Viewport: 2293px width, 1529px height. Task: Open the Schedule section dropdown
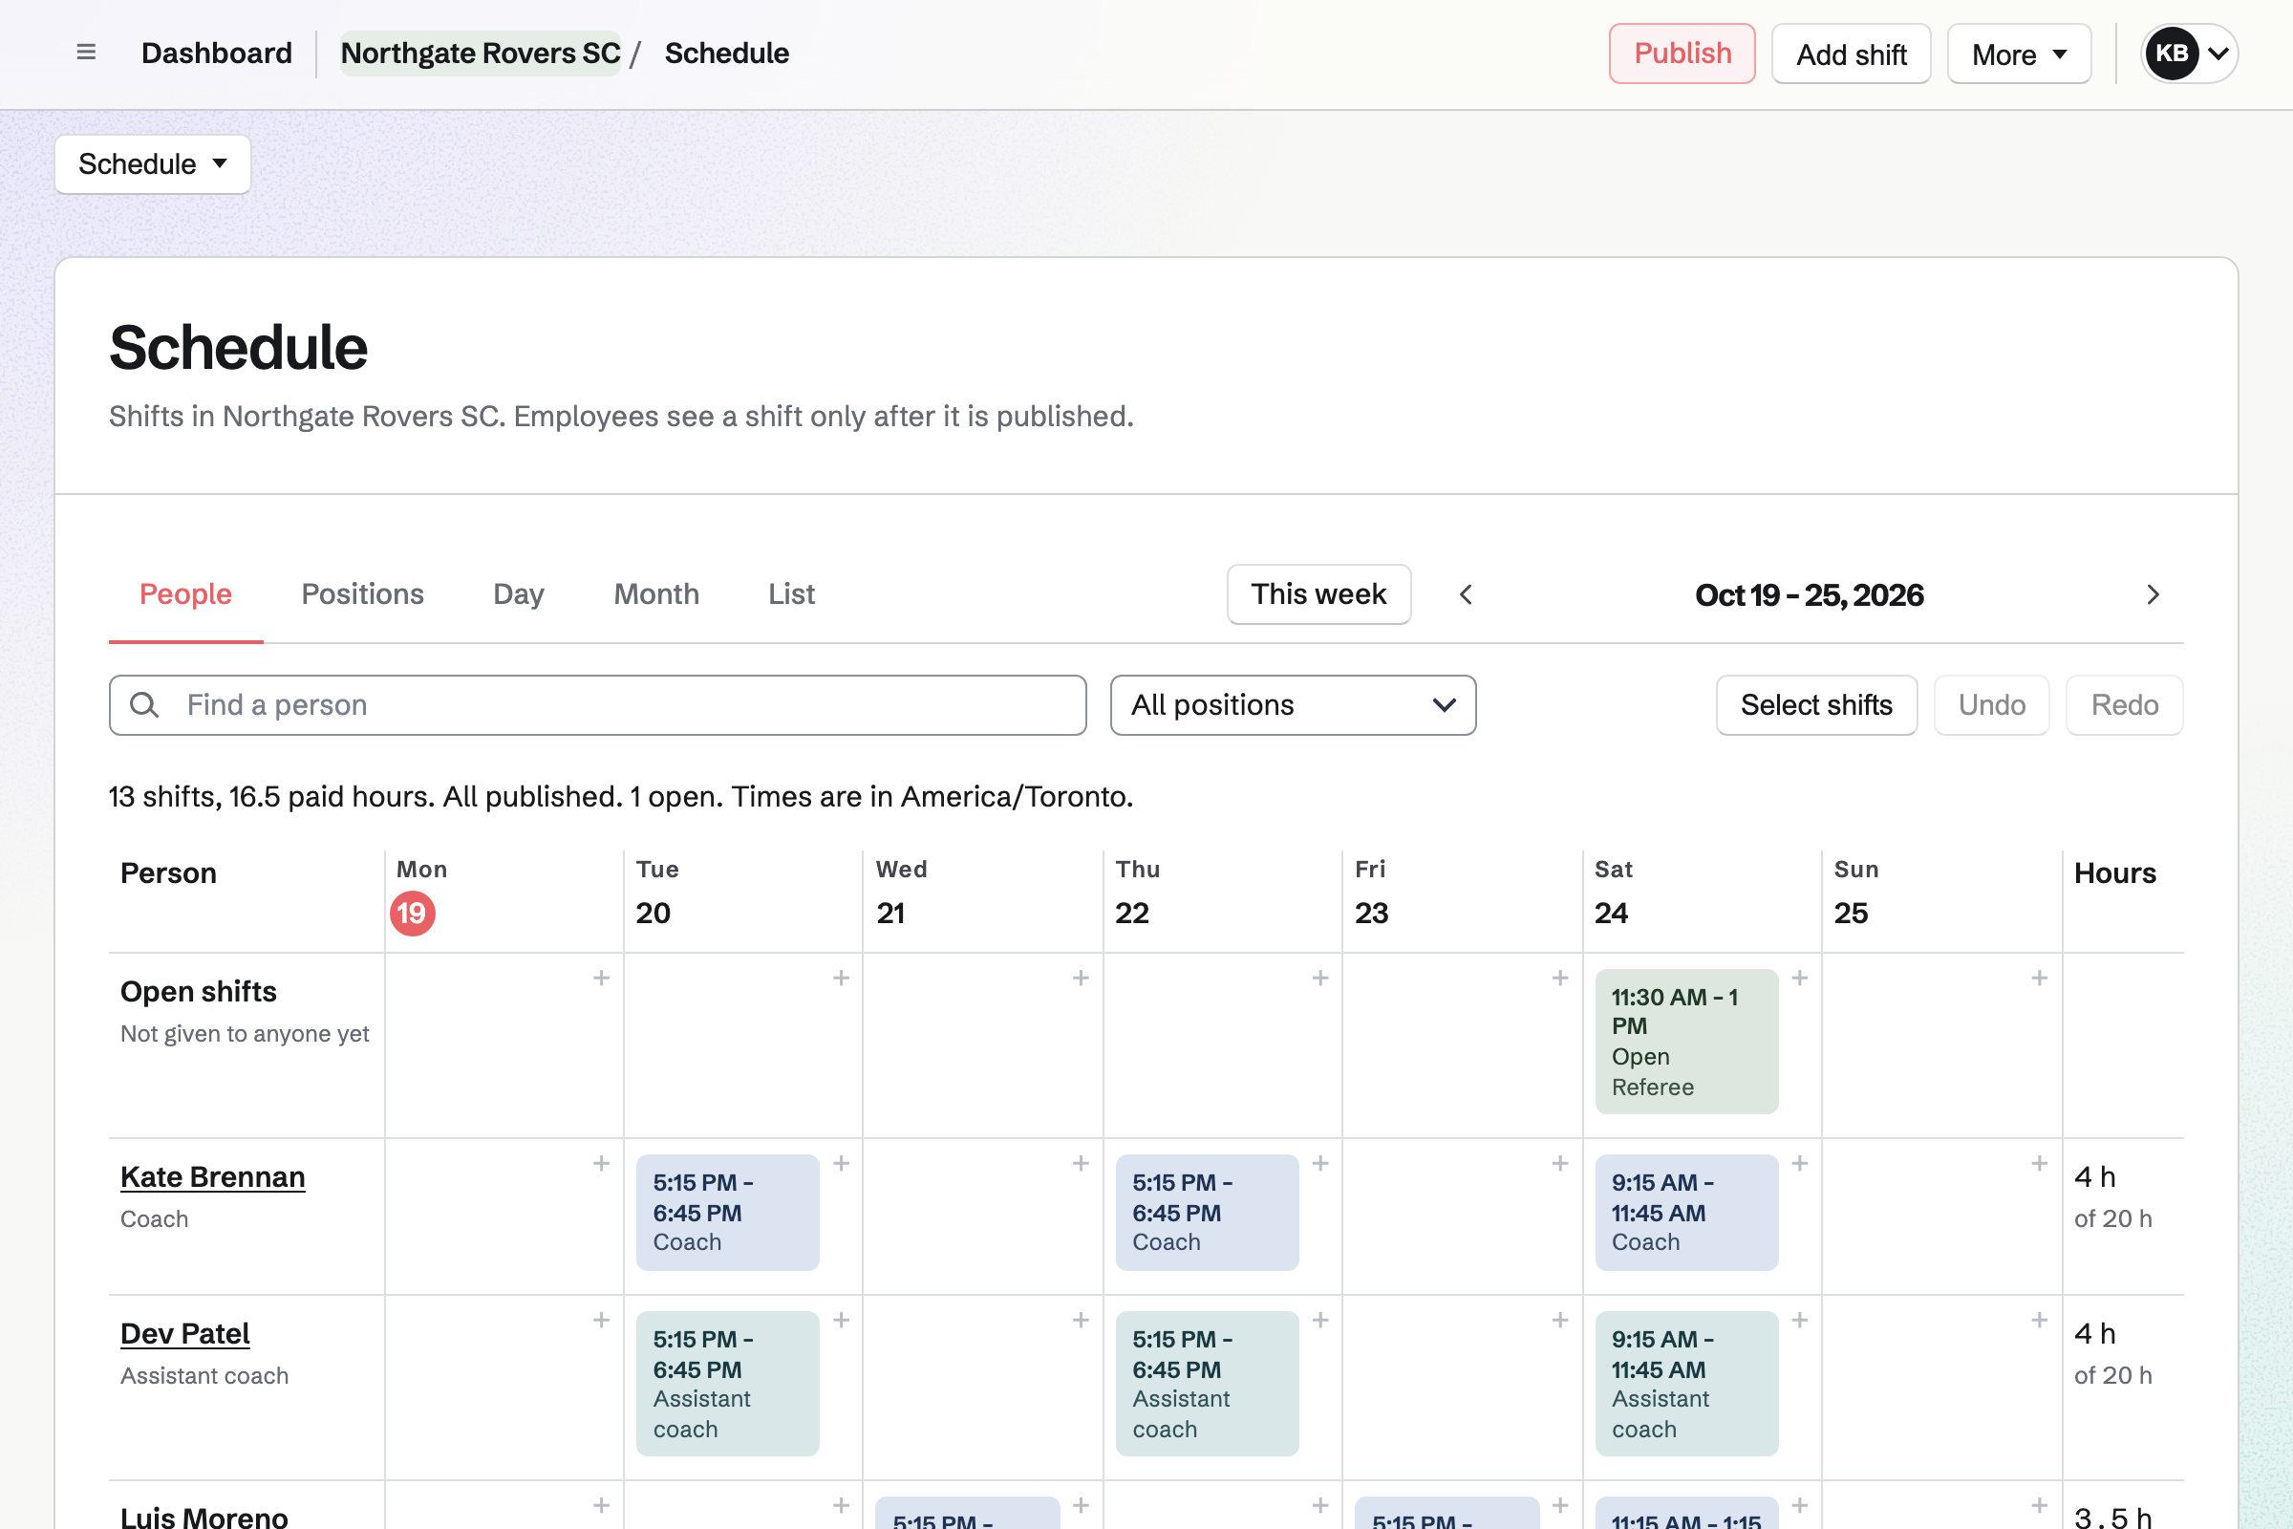click(x=153, y=163)
